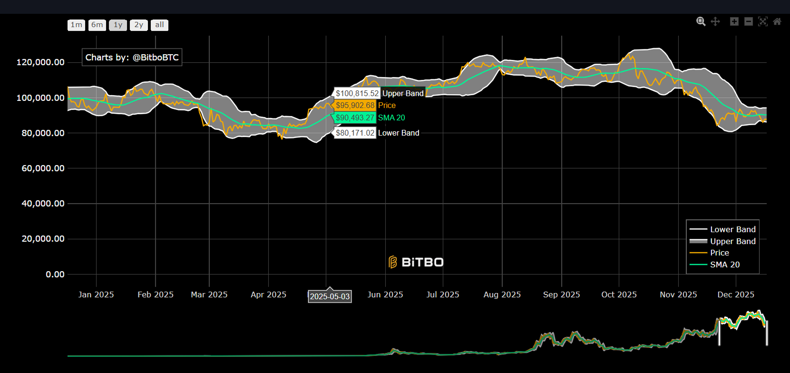Toggle Lower Band trace in legend

click(722, 229)
